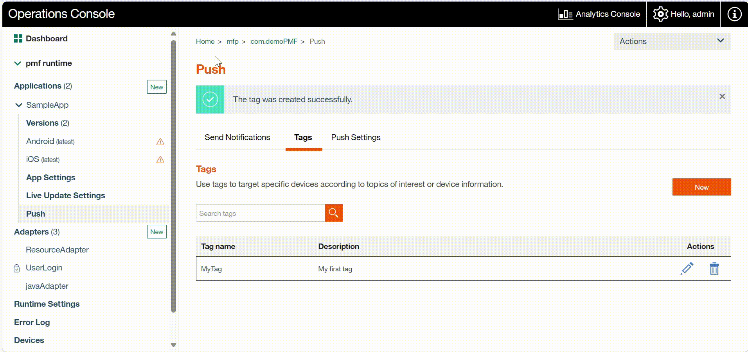Click the orange search magnifier button

tap(334, 213)
